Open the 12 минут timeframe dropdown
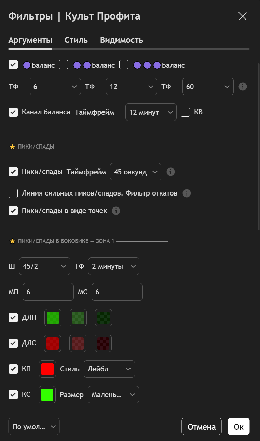Image resolution: width=260 pixels, height=441 pixels. [x=151, y=112]
